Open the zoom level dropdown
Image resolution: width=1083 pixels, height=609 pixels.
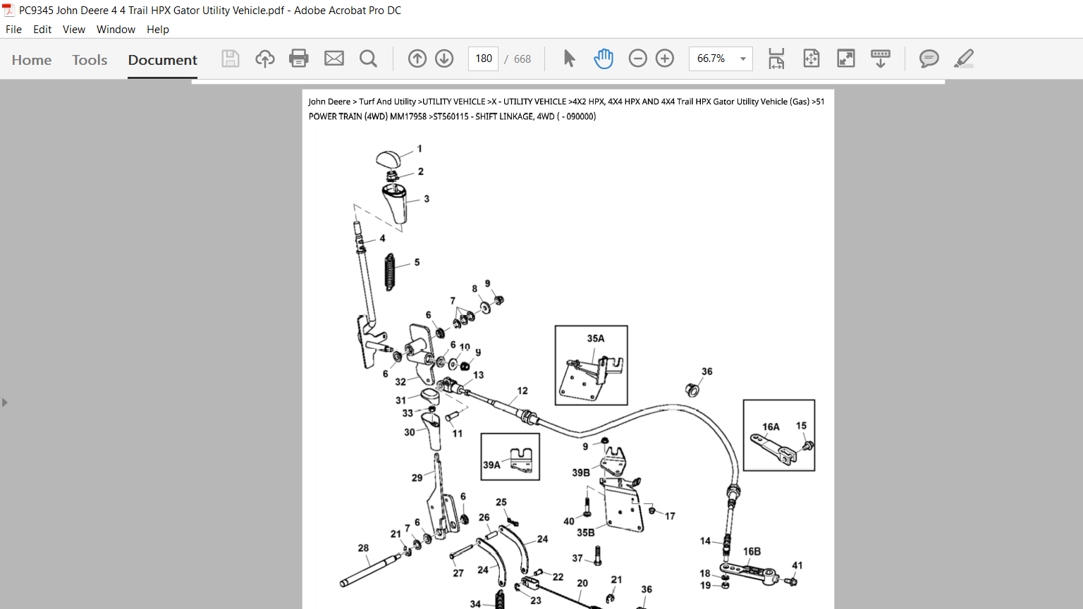click(743, 59)
